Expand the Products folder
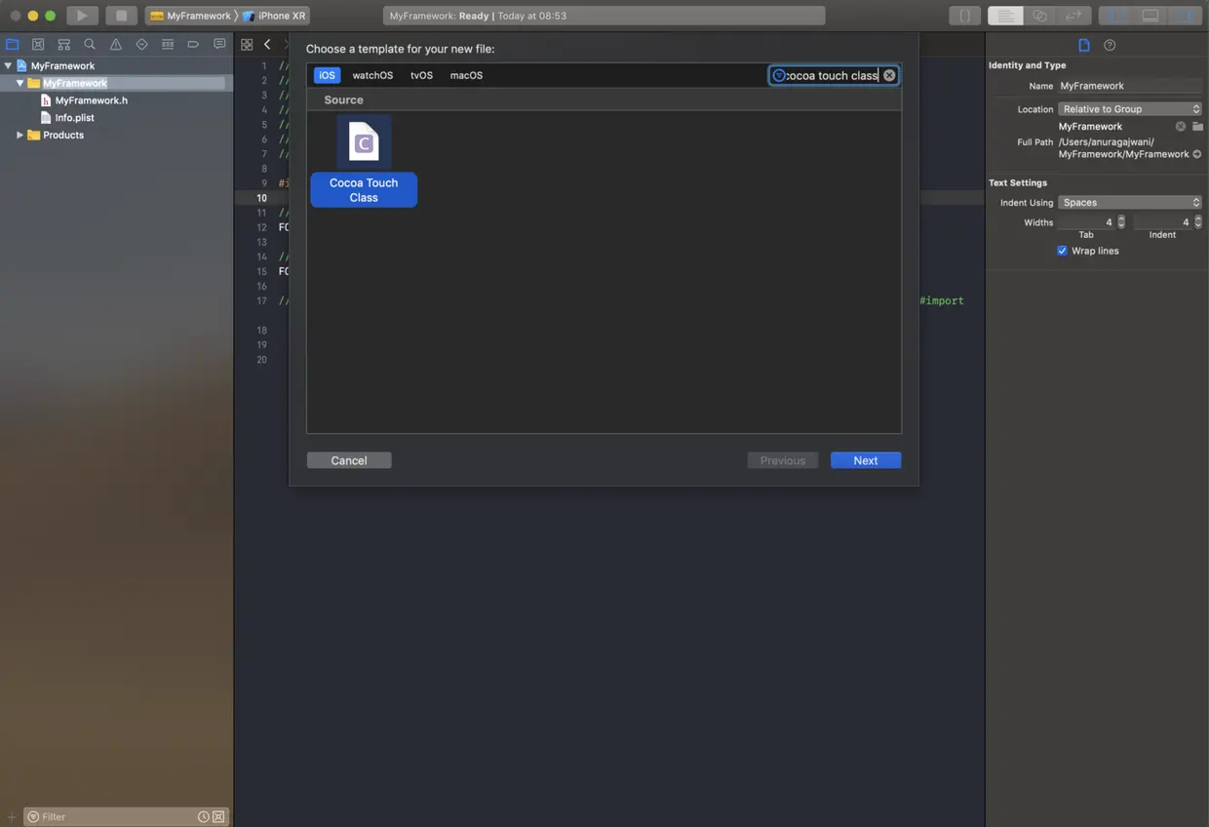The width and height of the screenshot is (1209, 827). click(x=19, y=136)
